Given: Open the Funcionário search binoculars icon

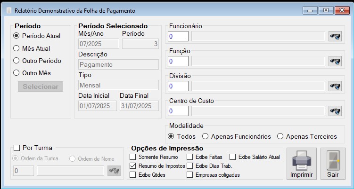Looking at the screenshot, I should click(x=335, y=36).
